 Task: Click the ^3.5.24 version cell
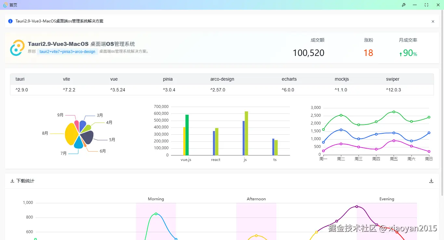(x=118, y=90)
